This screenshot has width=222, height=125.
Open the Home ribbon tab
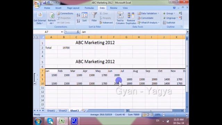click(x=47, y=8)
